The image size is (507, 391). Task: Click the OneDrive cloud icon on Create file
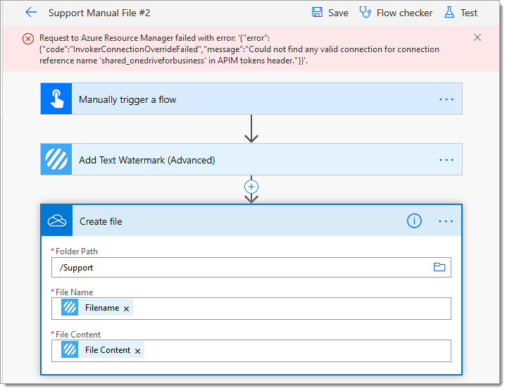[57, 221]
